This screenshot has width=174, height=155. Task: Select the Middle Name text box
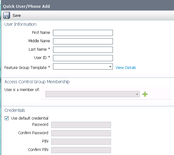(x=83, y=41)
